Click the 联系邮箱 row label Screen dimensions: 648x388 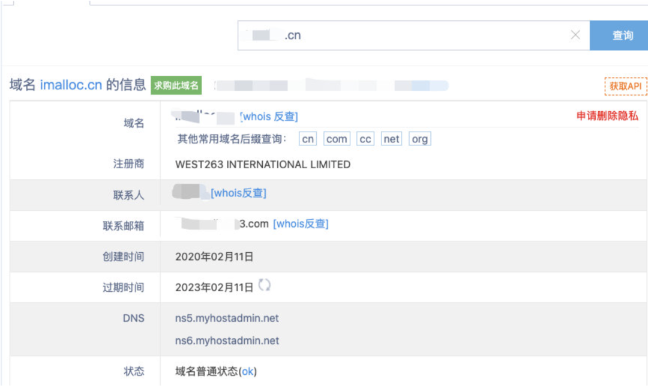(x=123, y=226)
